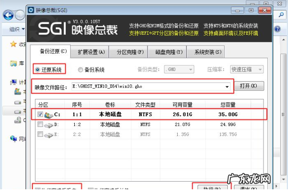Viewport: 288px width, 192px height.
Task: Click the 卷标 column header
Action: tap(110, 104)
